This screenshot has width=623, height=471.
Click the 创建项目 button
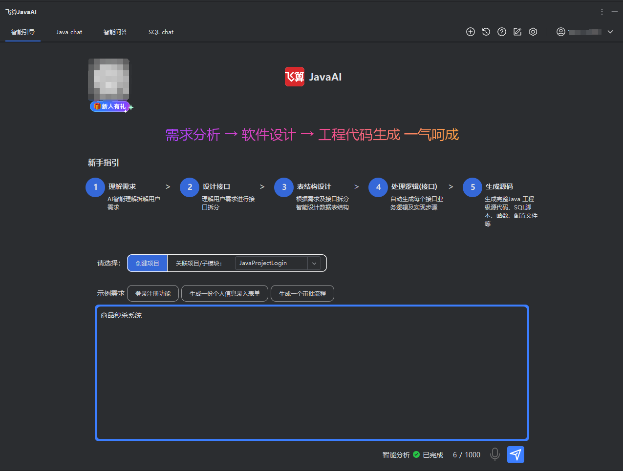click(x=148, y=263)
